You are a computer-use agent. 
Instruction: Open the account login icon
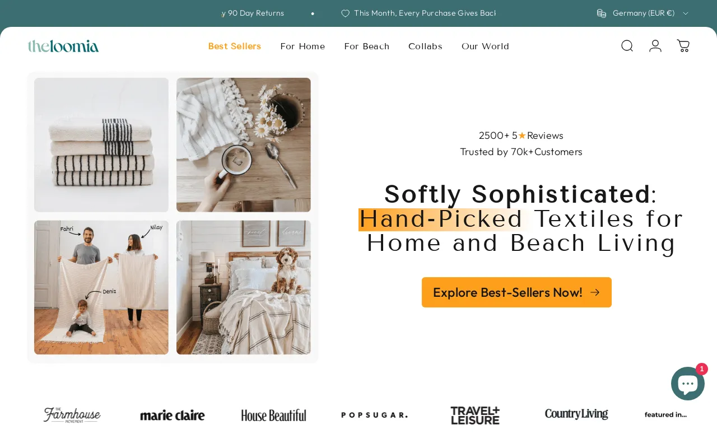(x=655, y=46)
